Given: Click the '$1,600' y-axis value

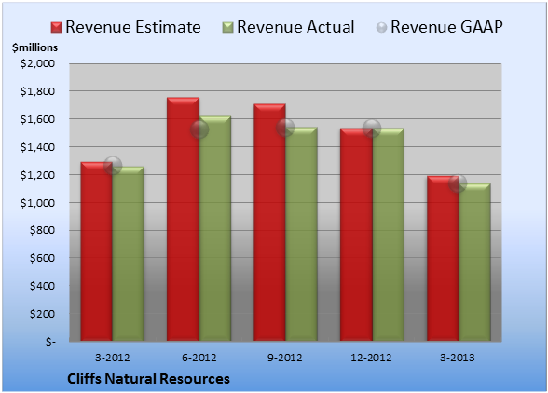Looking at the screenshot, I should pyautogui.click(x=37, y=119).
